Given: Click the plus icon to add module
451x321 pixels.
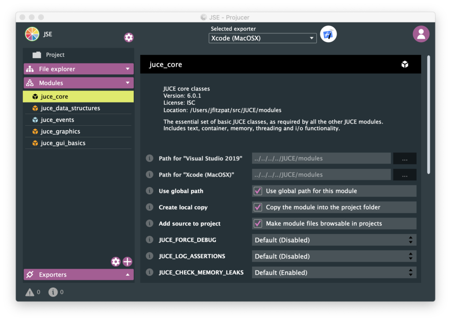Looking at the screenshot, I should click(127, 262).
